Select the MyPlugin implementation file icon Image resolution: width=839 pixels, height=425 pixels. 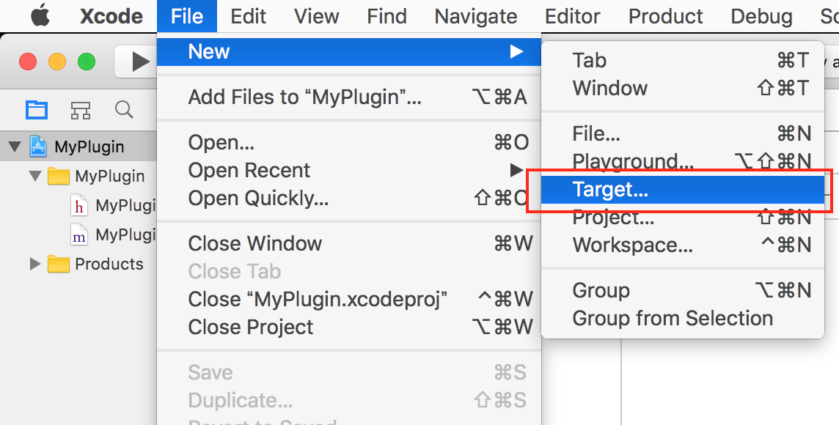(79, 235)
